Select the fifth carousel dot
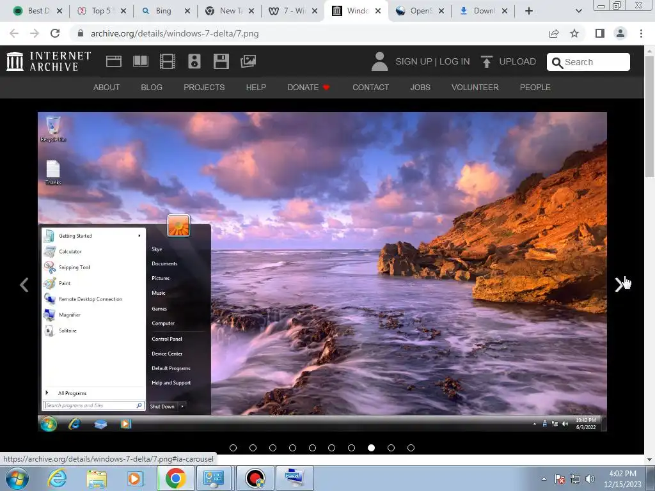The height and width of the screenshot is (491, 655). (x=312, y=448)
